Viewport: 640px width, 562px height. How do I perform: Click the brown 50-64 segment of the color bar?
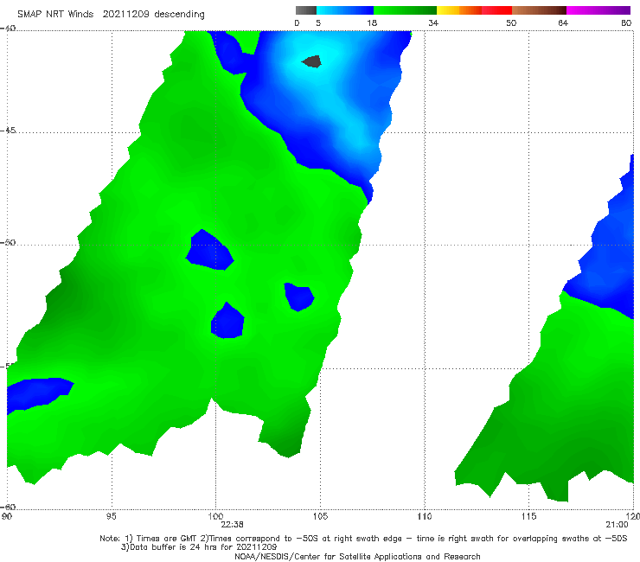click(x=539, y=10)
